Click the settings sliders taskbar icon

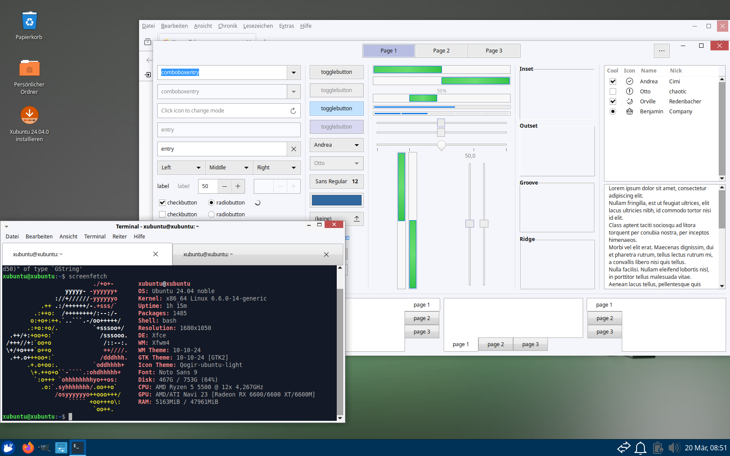click(x=61, y=447)
